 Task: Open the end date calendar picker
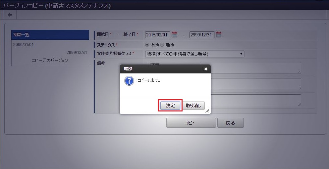coord(219,34)
